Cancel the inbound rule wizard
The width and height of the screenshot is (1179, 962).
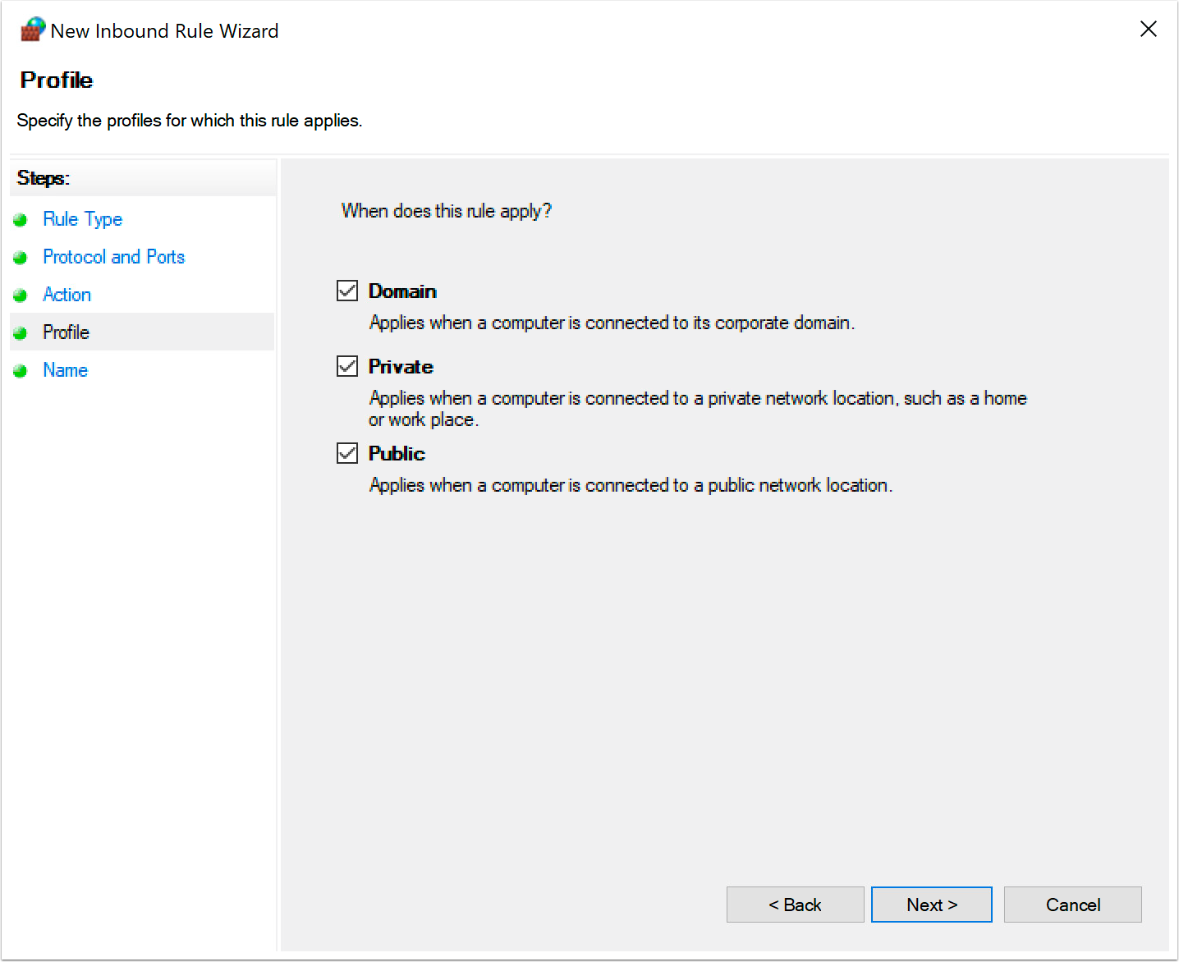coord(1072,904)
